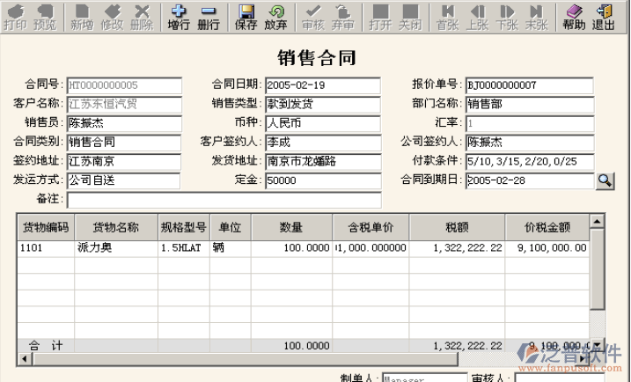Click the magnifier lookup icon beside 合同到期日

[x=605, y=180]
